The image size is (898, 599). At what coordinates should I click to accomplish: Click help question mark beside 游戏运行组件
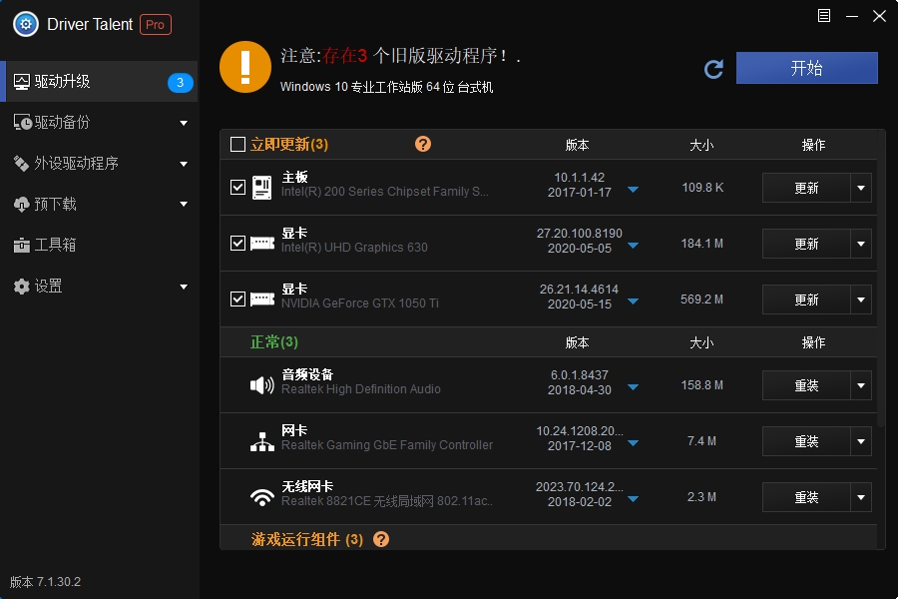point(381,539)
